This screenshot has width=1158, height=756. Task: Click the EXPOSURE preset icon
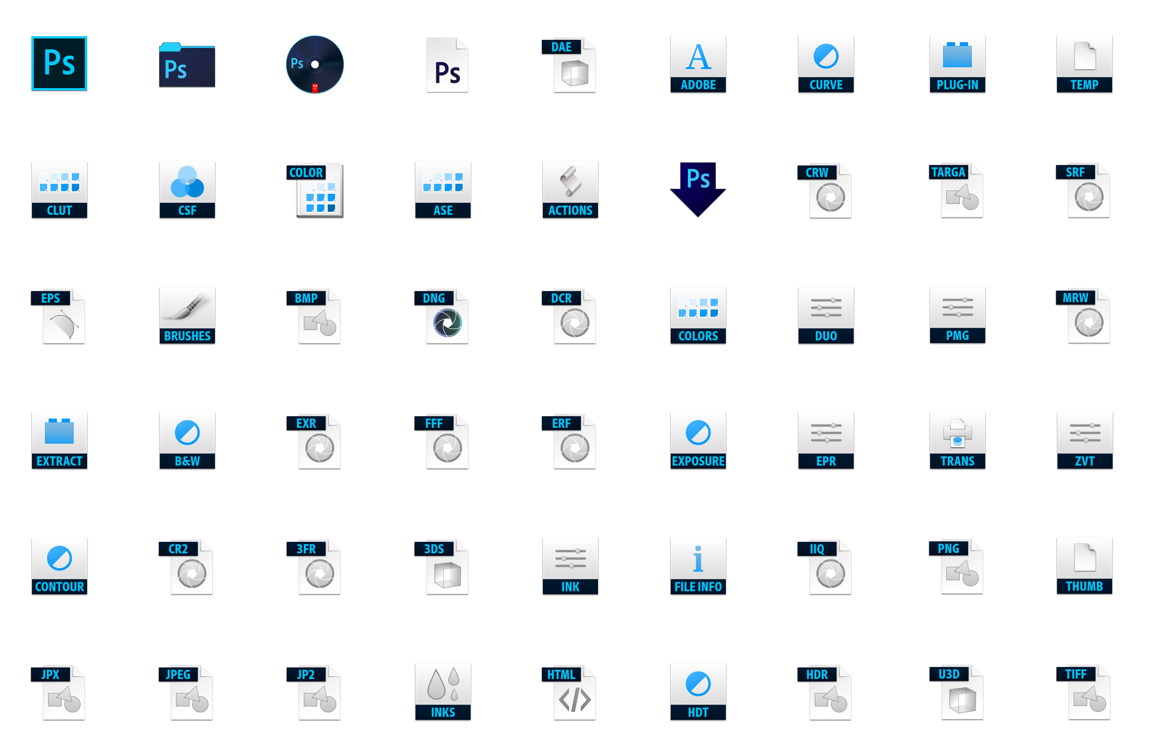pyautogui.click(x=698, y=440)
